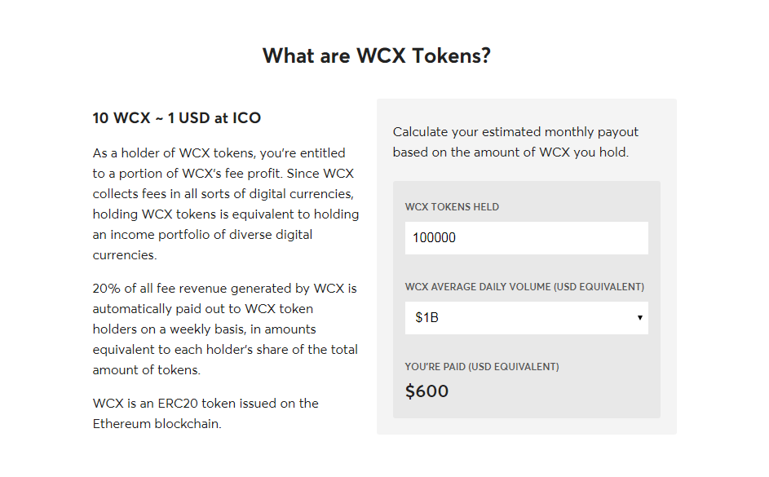Click the "What are WCX Tokens?" heading
Image resolution: width=769 pixels, height=477 pixels.
[x=376, y=55]
